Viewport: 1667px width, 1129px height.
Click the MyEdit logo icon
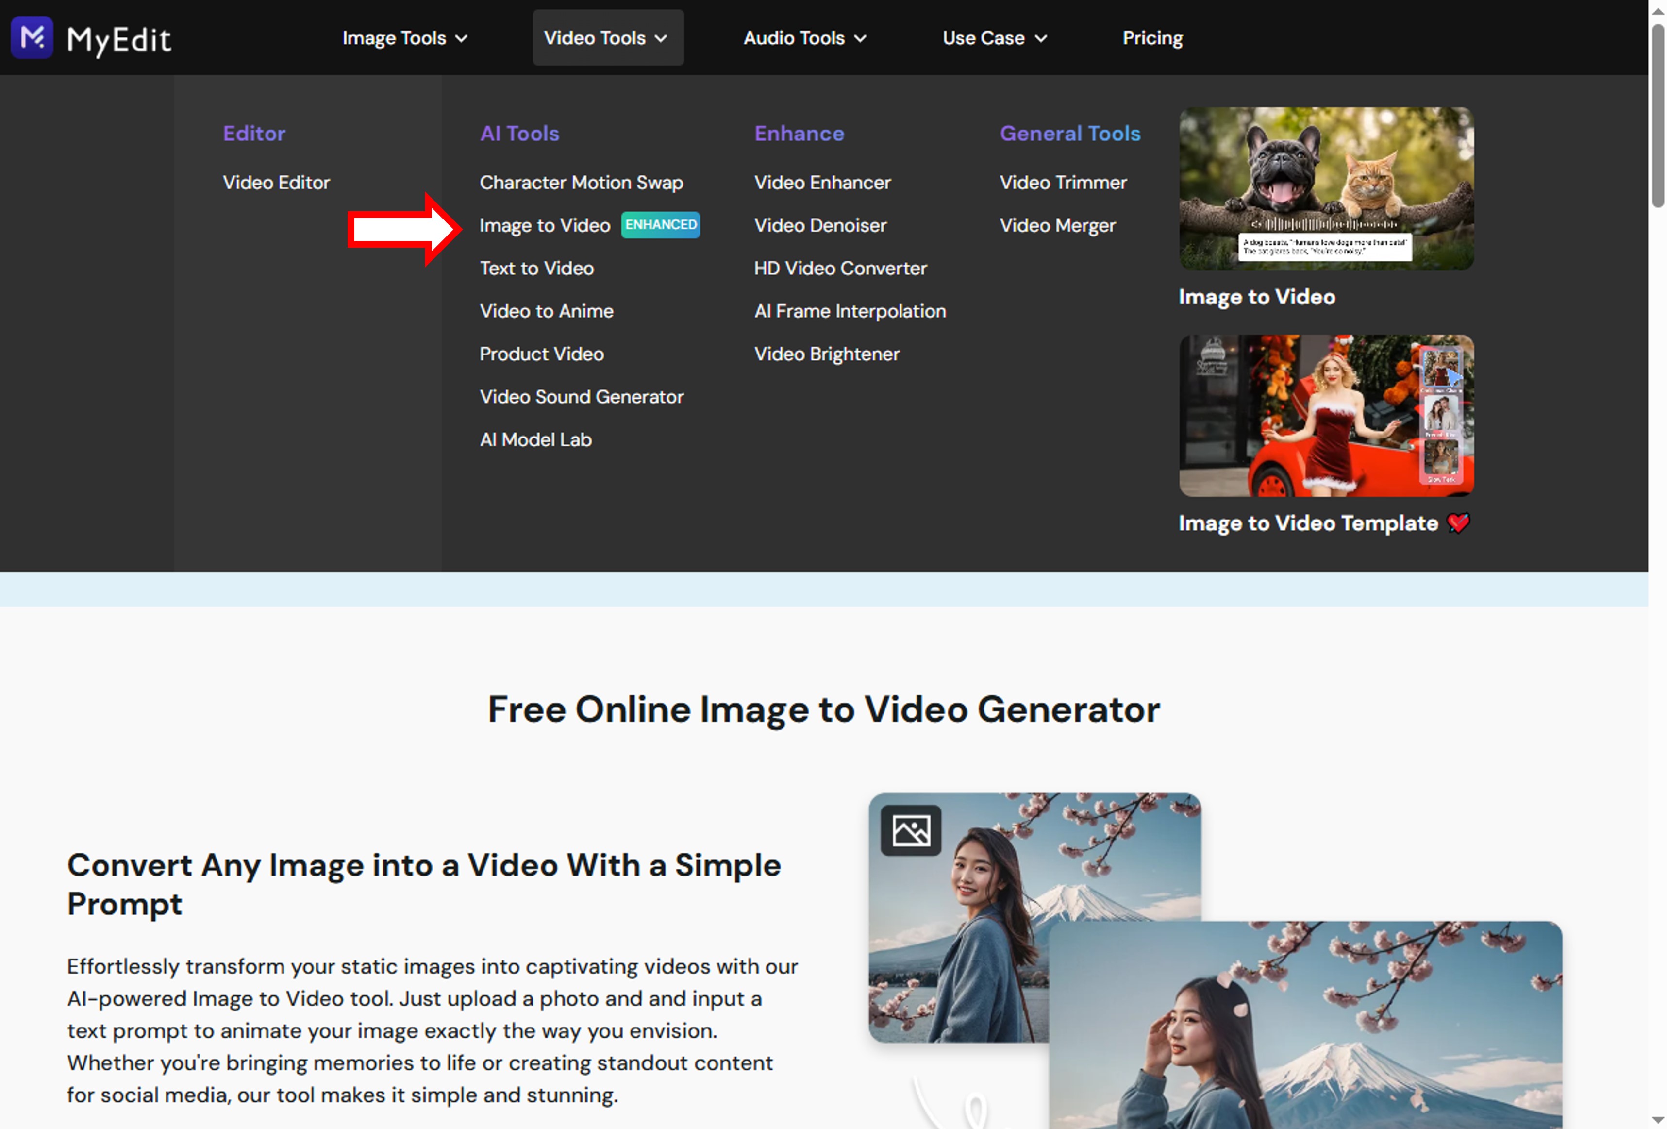pyautogui.click(x=32, y=37)
